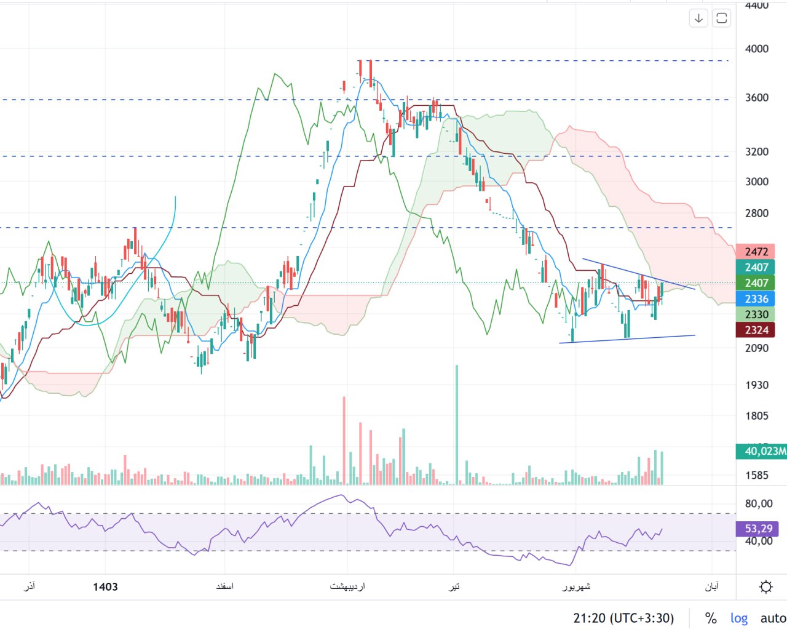Click the 80,00 level on the RSI axis
The width and height of the screenshot is (787, 632).
(758, 503)
